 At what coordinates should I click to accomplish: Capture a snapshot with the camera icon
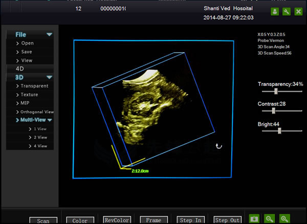[254, 218]
